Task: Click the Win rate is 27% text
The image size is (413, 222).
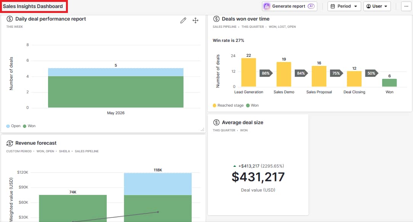Action: pos(228,40)
